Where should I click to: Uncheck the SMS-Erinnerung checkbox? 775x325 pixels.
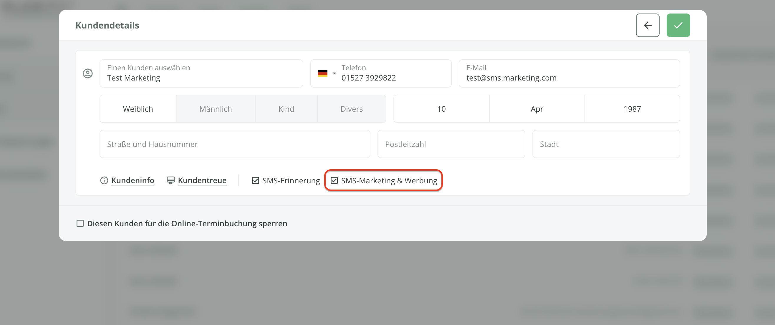tap(255, 180)
